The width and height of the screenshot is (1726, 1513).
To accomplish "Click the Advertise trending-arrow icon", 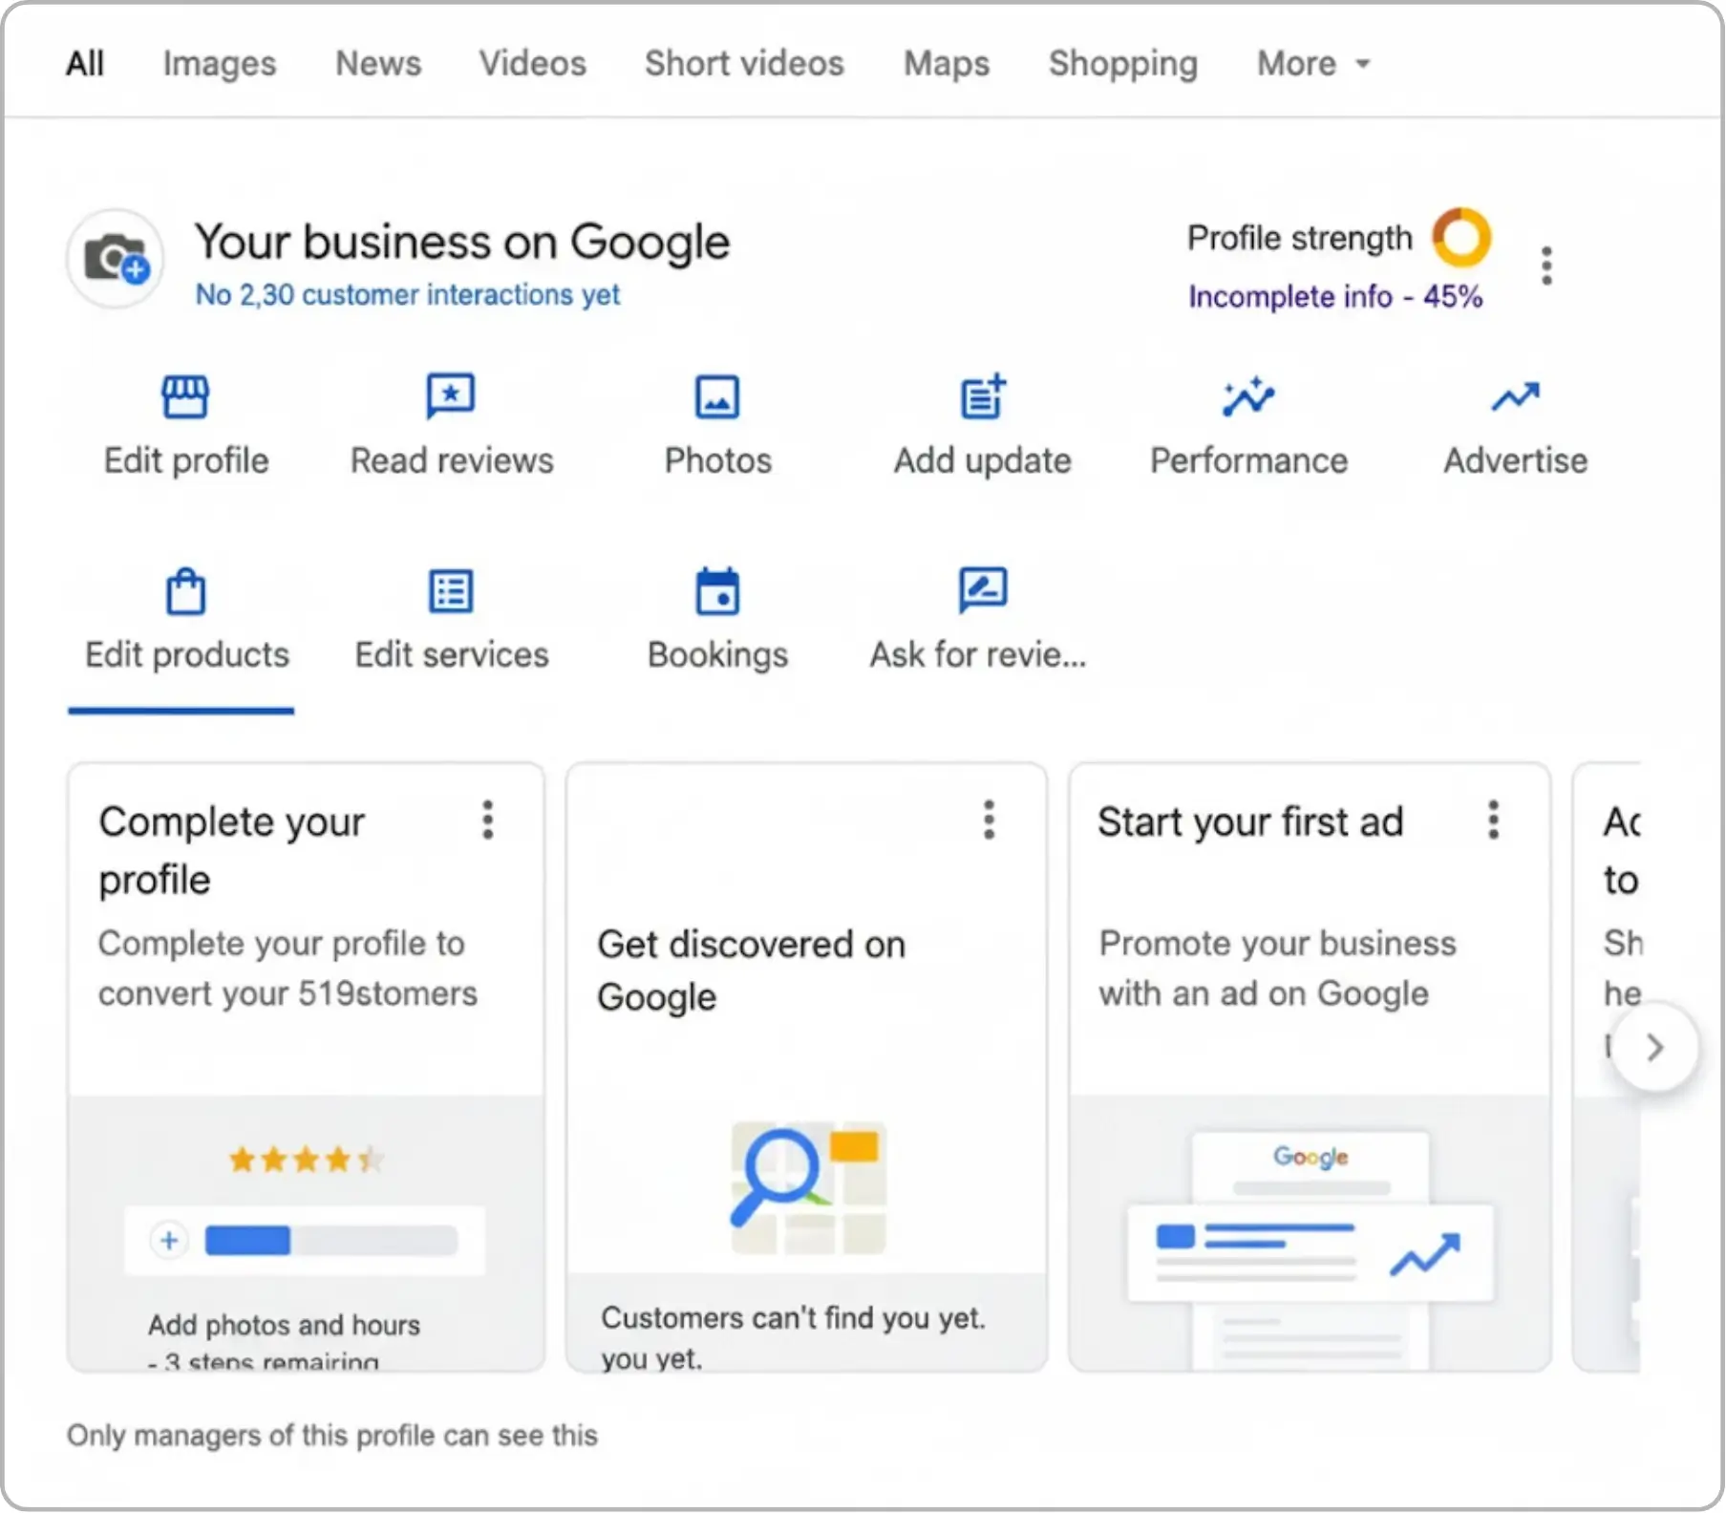I will click(x=1515, y=396).
